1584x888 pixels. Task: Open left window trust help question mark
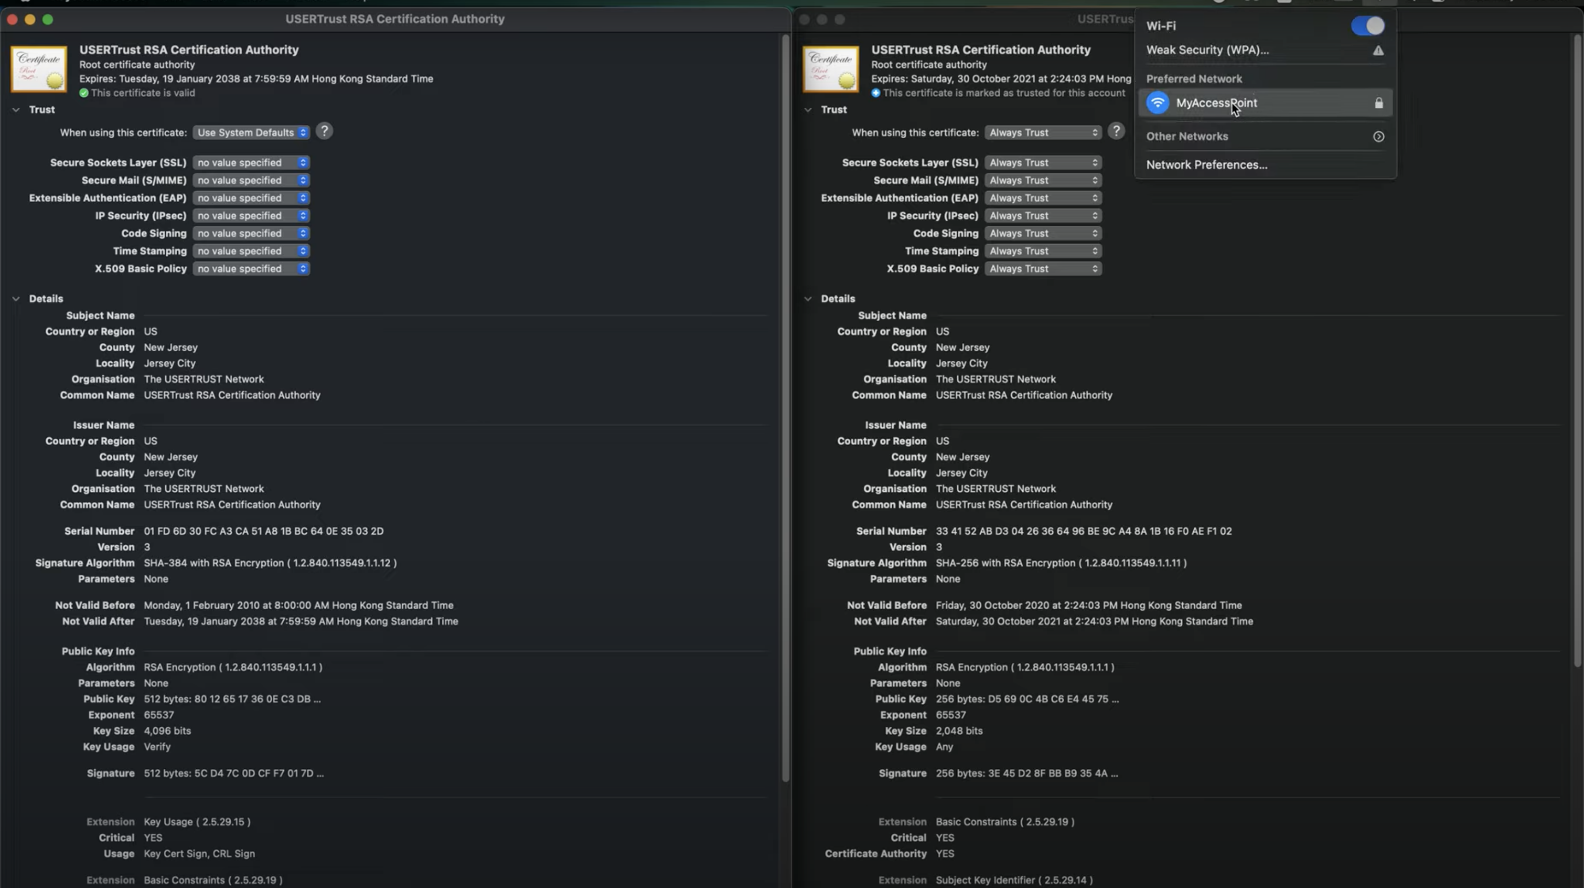point(324,131)
